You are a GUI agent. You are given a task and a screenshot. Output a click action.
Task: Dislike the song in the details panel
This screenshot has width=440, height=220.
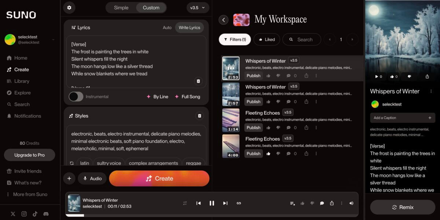pyautogui.click(x=410, y=76)
